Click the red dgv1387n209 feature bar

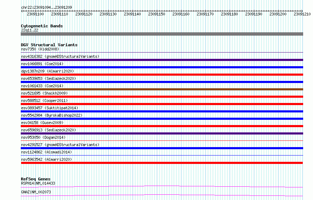[x=162, y=75]
